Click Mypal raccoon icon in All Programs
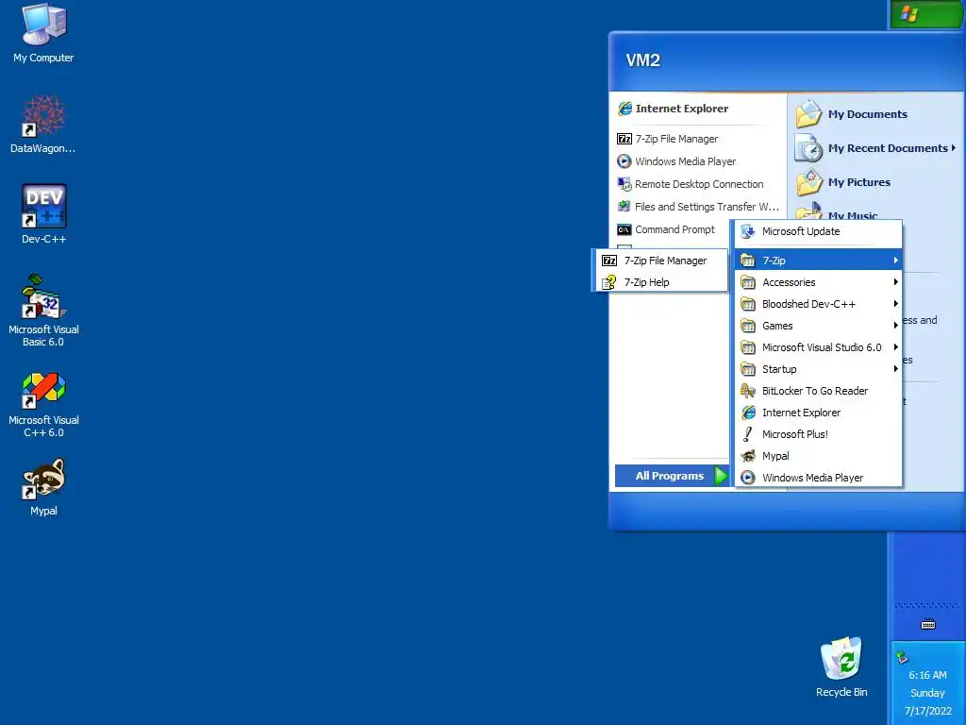Image resolution: width=966 pixels, height=725 pixels. pyautogui.click(x=748, y=456)
